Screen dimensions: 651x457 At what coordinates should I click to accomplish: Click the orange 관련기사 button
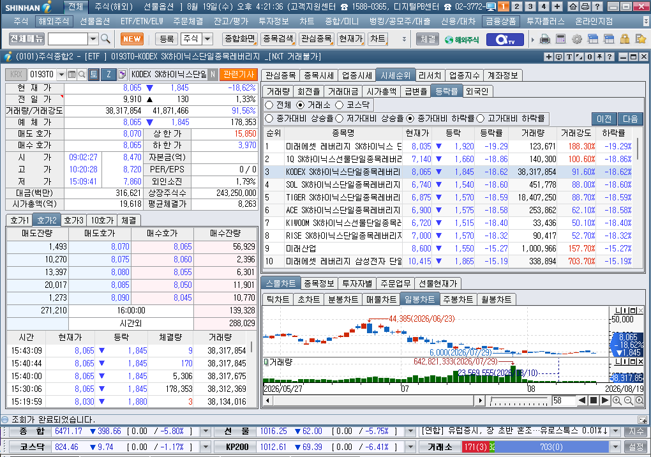pyautogui.click(x=239, y=75)
